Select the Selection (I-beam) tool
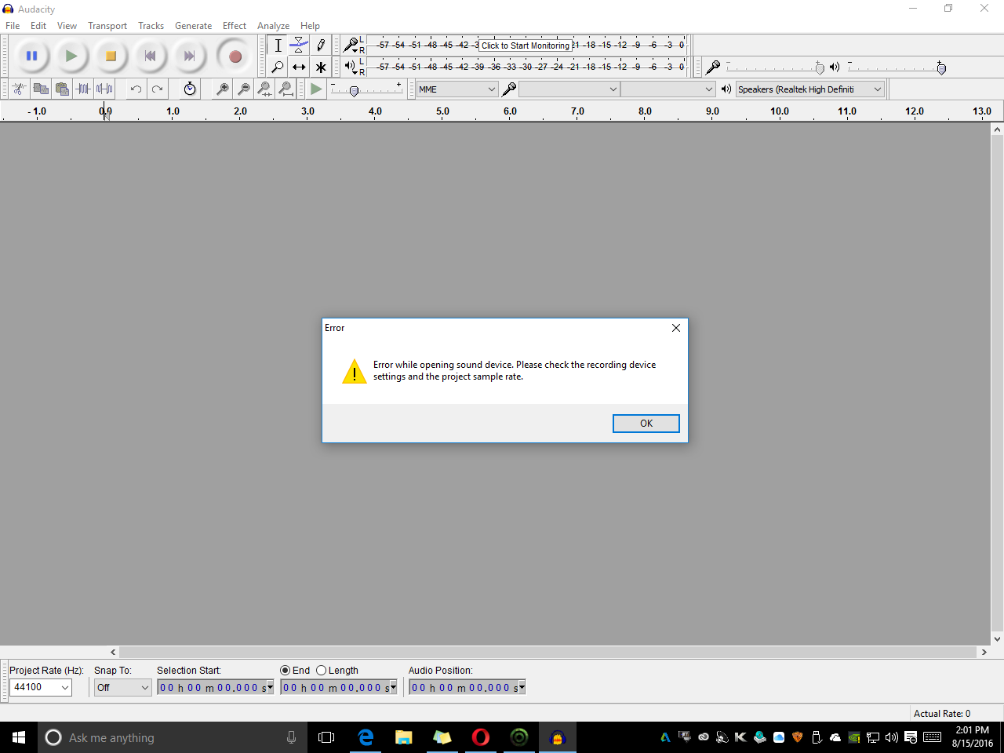The image size is (1004, 753). pyautogui.click(x=278, y=45)
